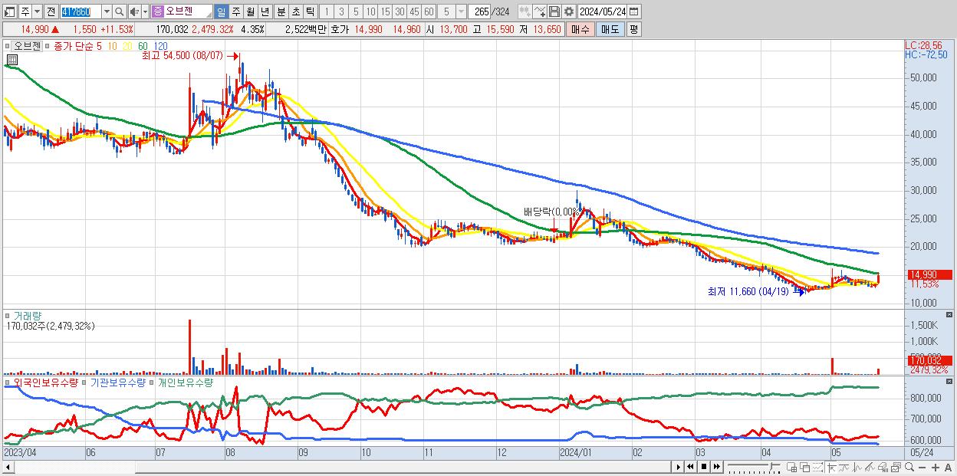Switch to tick 틱 chart period

click(310, 11)
